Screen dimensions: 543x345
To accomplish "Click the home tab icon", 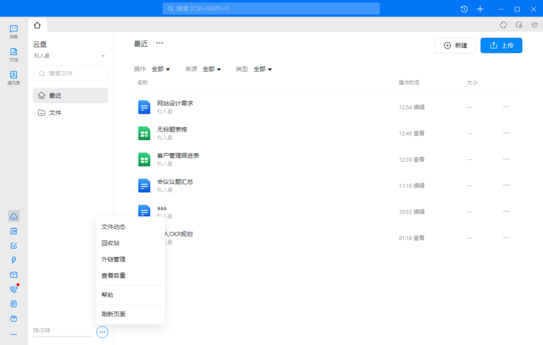I will tap(37, 25).
